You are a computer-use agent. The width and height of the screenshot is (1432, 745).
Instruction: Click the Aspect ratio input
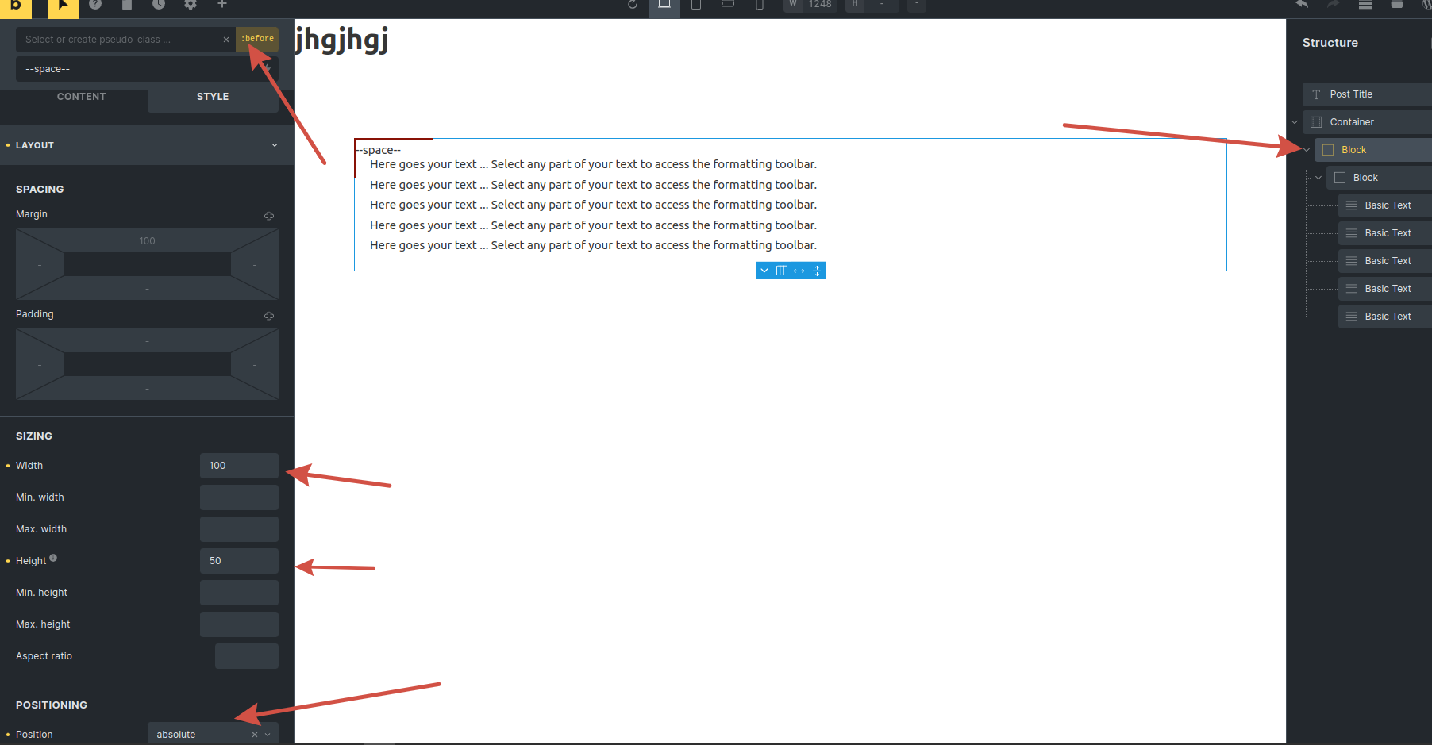(247, 656)
